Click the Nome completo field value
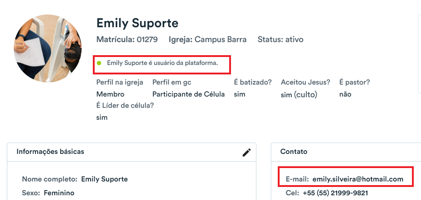This screenshot has width=421, height=200. click(104, 179)
